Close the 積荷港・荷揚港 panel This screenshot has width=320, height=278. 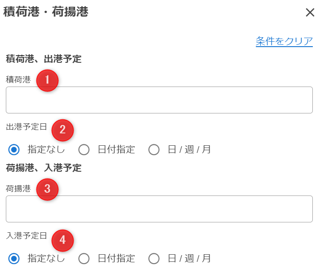[310, 13]
